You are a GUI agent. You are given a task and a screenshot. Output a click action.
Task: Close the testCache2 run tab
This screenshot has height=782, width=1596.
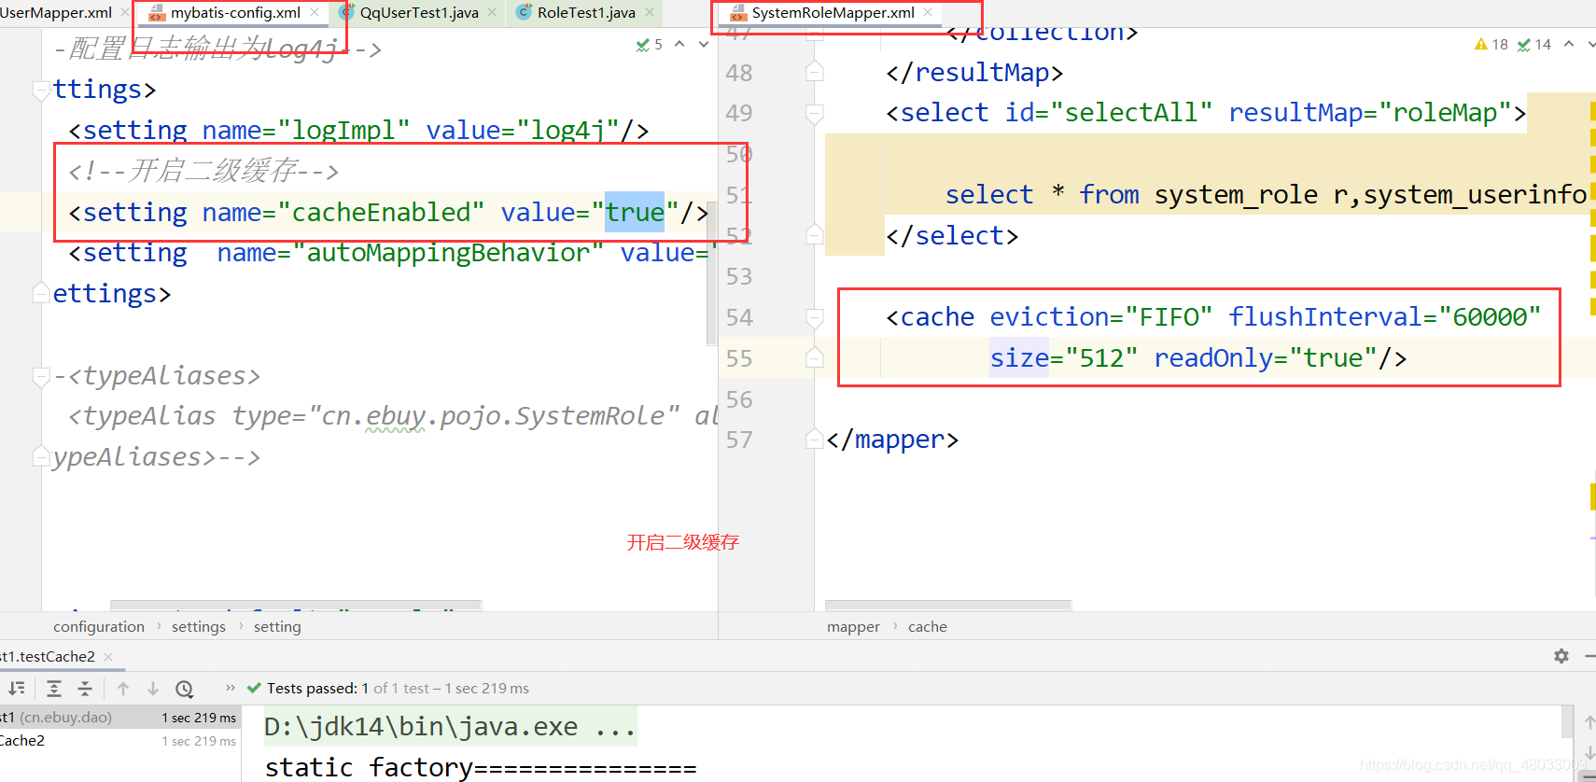click(108, 657)
